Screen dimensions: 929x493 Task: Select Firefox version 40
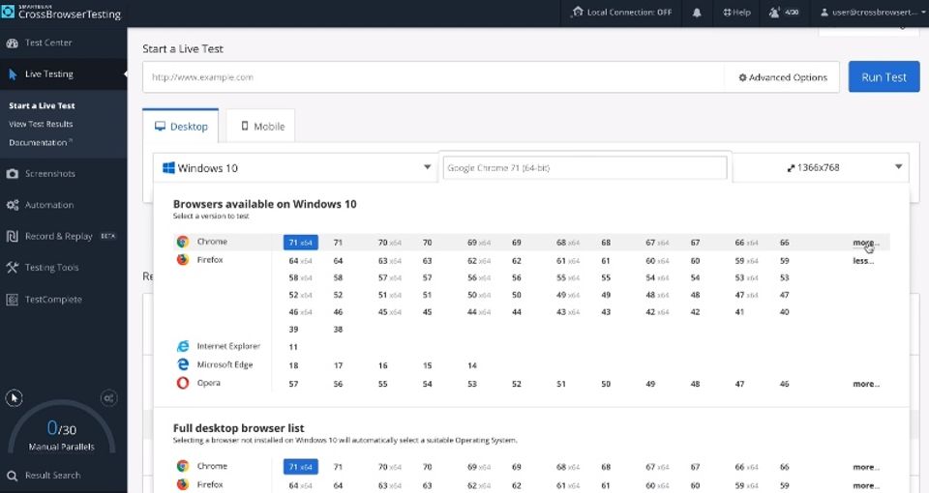[x=784, y=312]
